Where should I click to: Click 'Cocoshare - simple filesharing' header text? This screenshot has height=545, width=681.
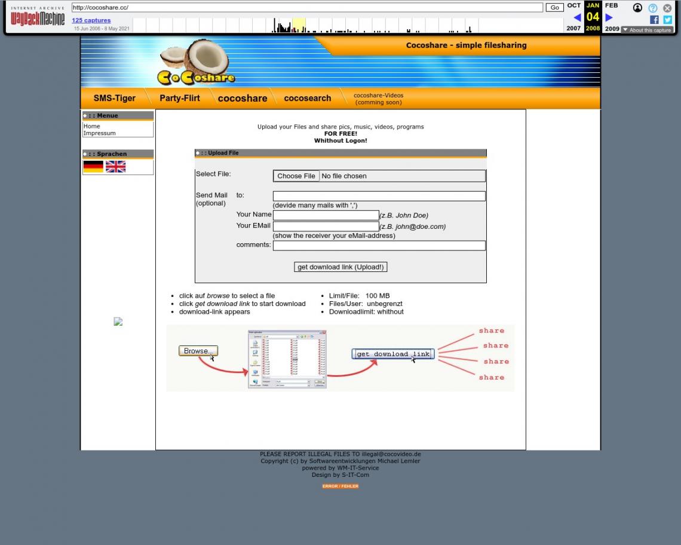[x=466, y=45]
